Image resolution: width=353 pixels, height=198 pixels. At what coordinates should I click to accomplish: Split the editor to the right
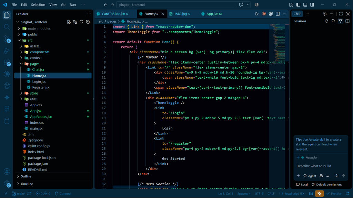pyautogui.click(x=278, y=14)
